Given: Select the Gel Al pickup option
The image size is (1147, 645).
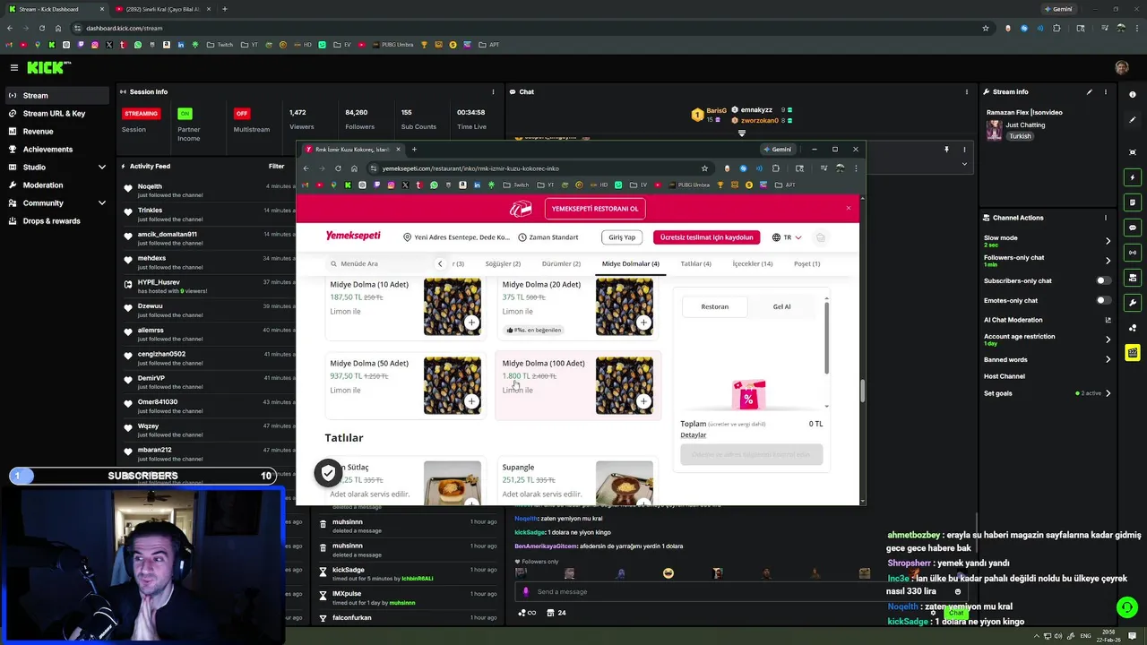Looking at the screenshot, I should pos(781,306).
